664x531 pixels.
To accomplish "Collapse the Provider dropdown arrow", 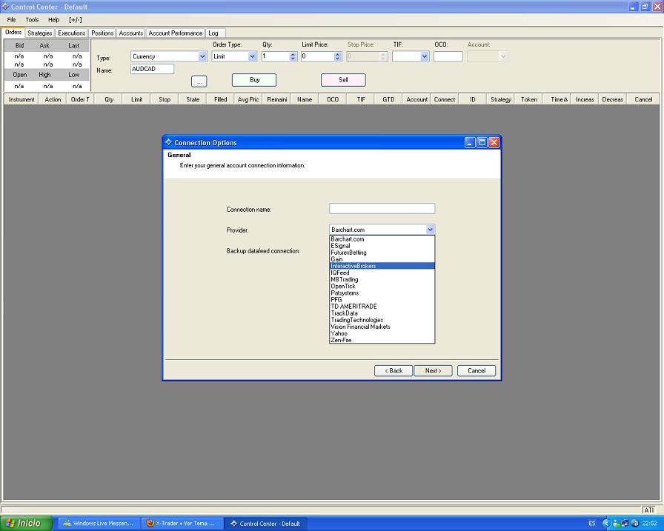I will click(x=430, y=230).
